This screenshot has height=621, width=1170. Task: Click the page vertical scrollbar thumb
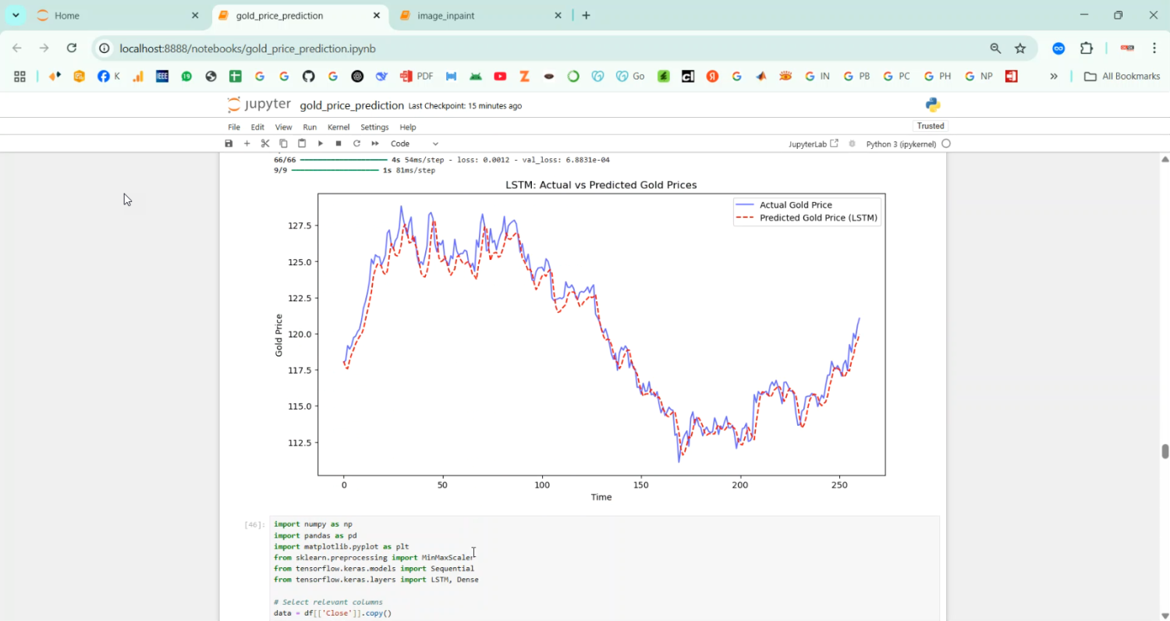pos(1165,452)
